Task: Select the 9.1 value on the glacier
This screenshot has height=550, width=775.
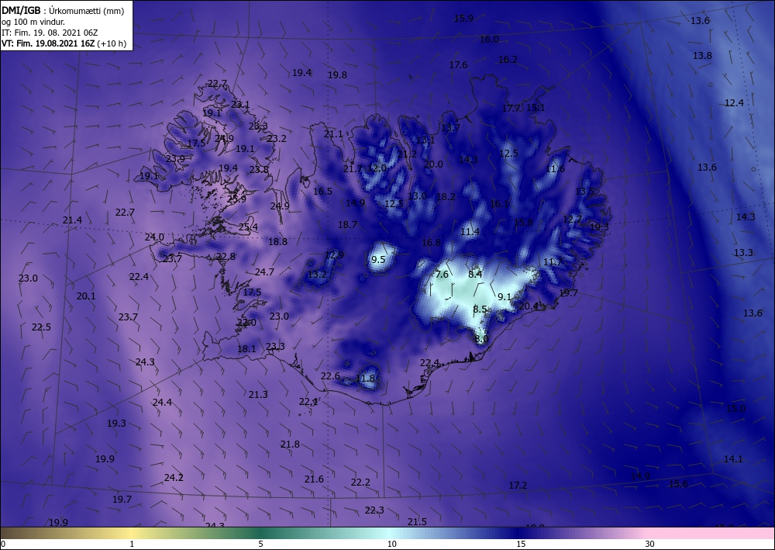Action: [505, 297]
